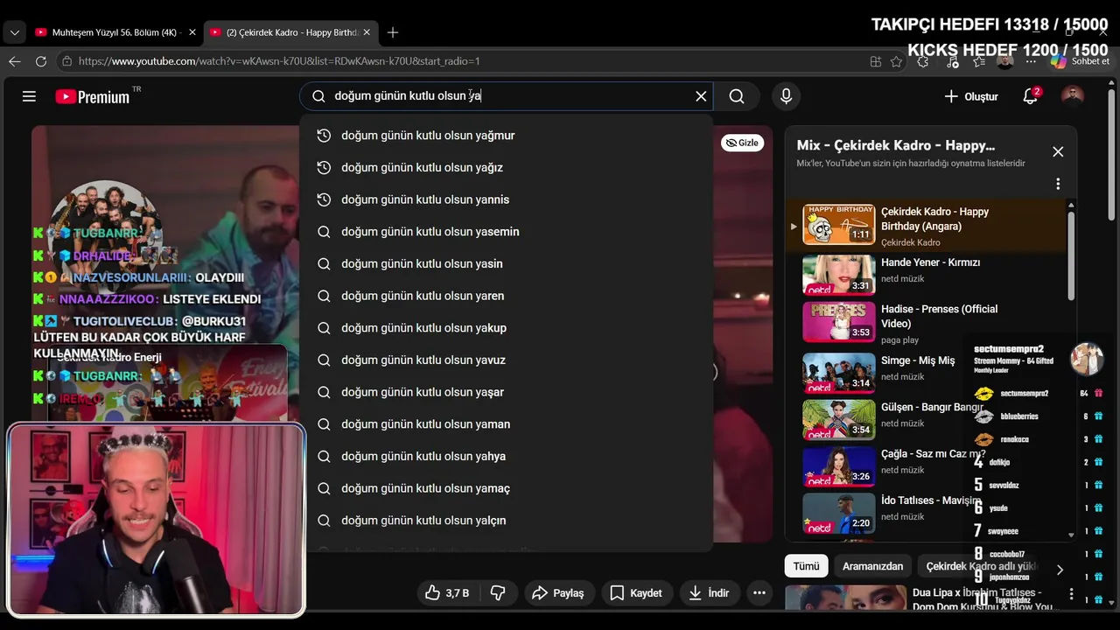Choose suggestion 'doğum günün kutlu olsun yannis'

coord(507,199)
